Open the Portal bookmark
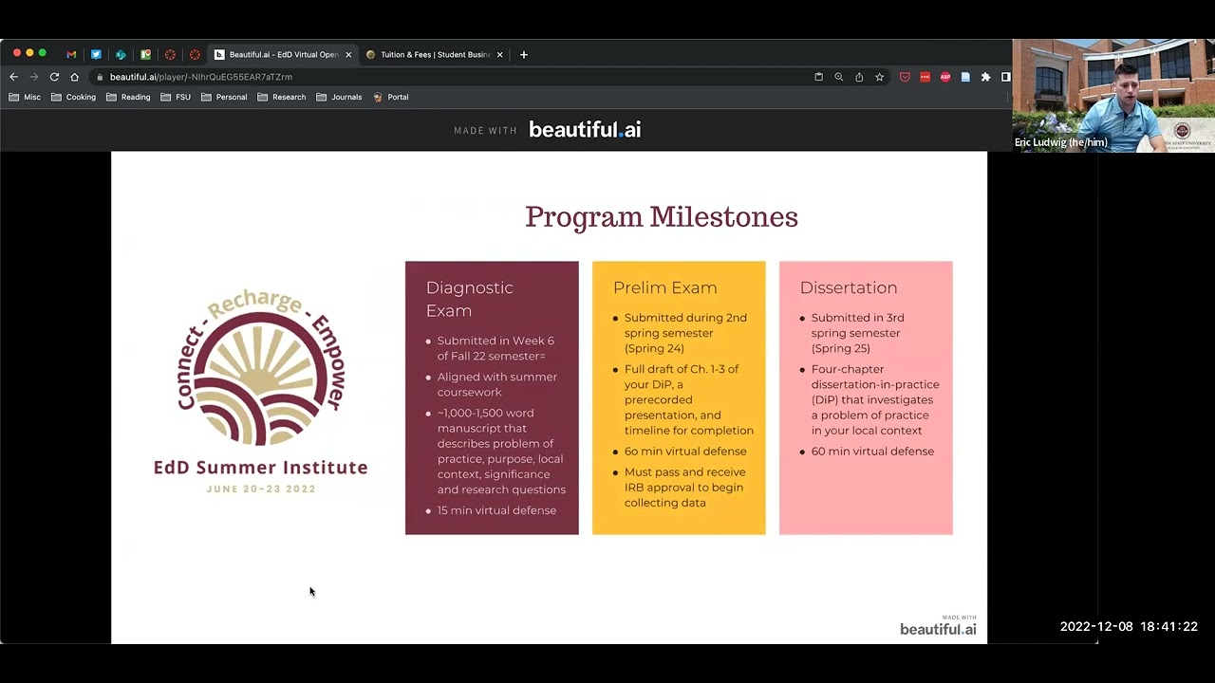 [x=391, y=97]
